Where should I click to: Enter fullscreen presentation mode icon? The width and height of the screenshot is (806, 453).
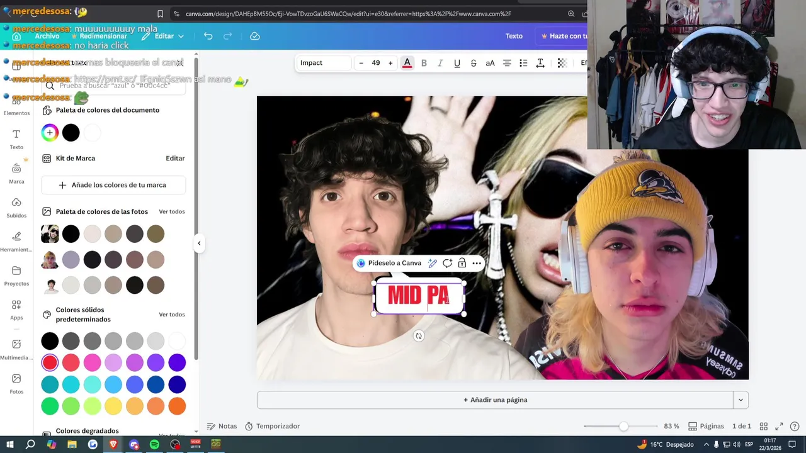click(779, 427)
